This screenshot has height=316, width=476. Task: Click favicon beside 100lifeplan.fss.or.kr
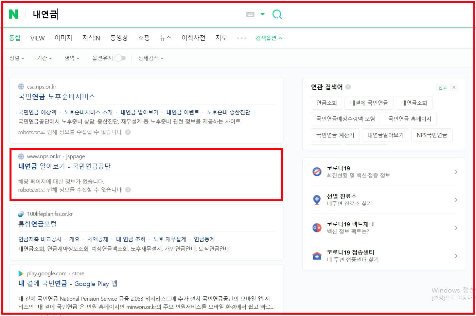pyautogui.click(x=21, y=214)
